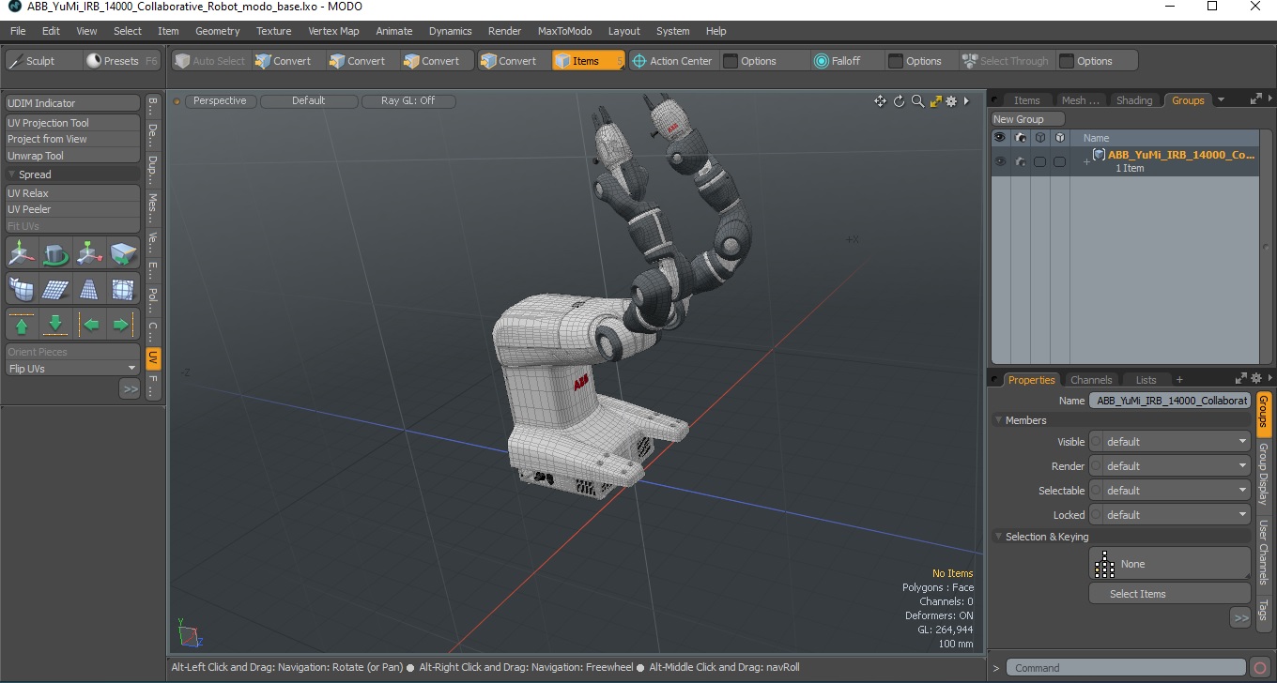This screenshot has height=683, width=1277.
Task: Open the Presets browser
Action: [x=122, y=61]
